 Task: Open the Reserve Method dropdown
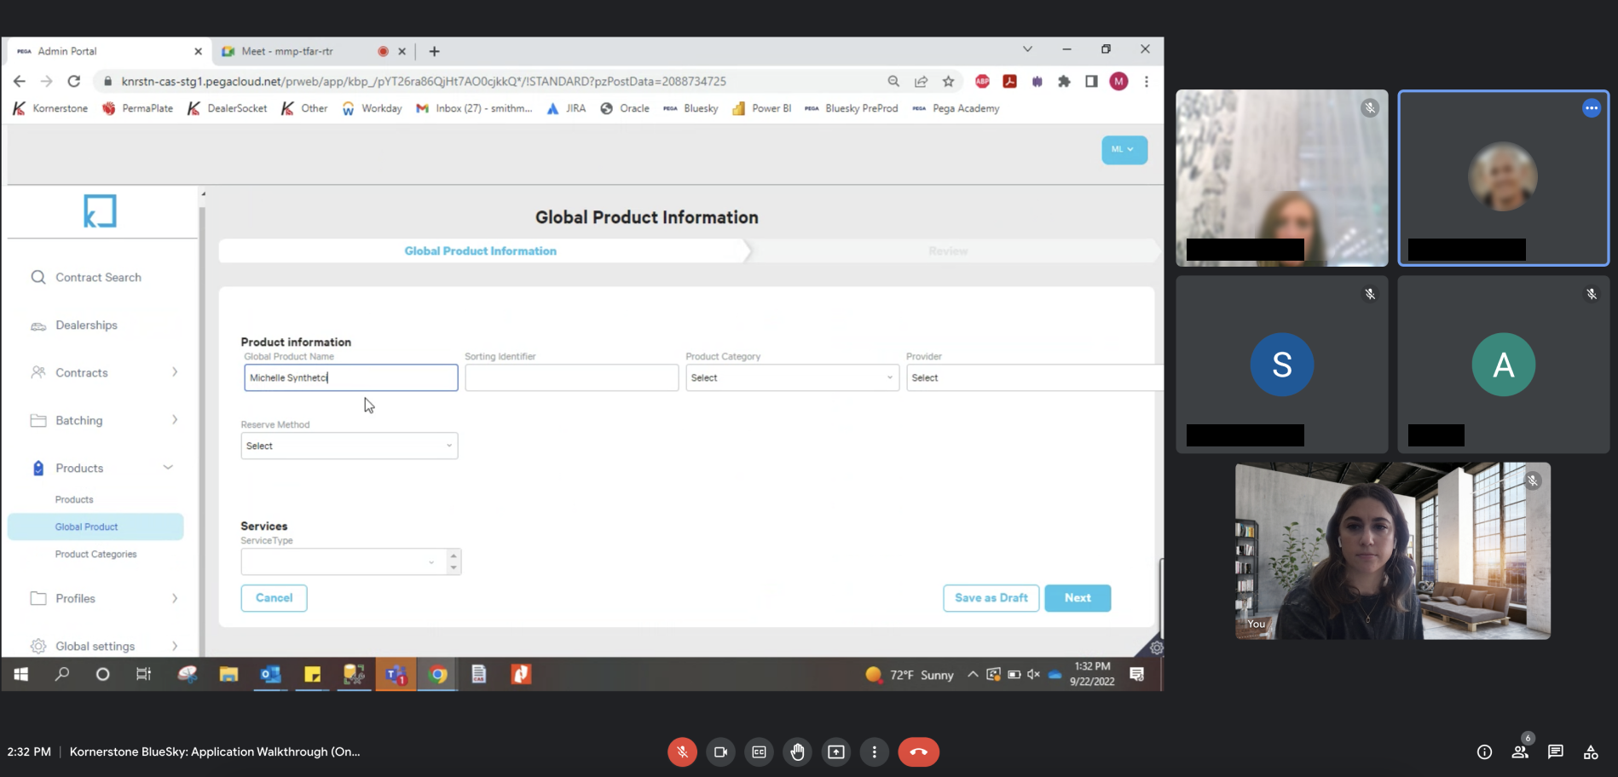pos(349,446)
